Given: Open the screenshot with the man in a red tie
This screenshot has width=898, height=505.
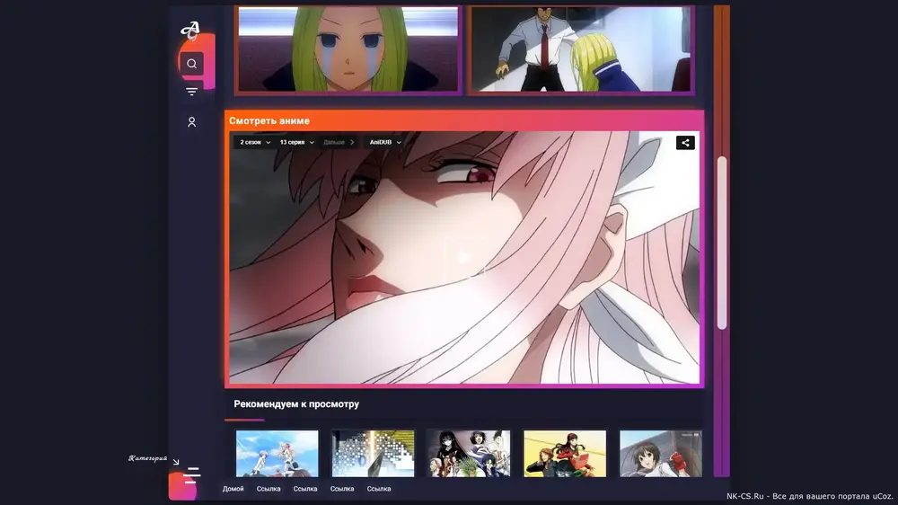Looking at the screenshot, I should point(581,49).
